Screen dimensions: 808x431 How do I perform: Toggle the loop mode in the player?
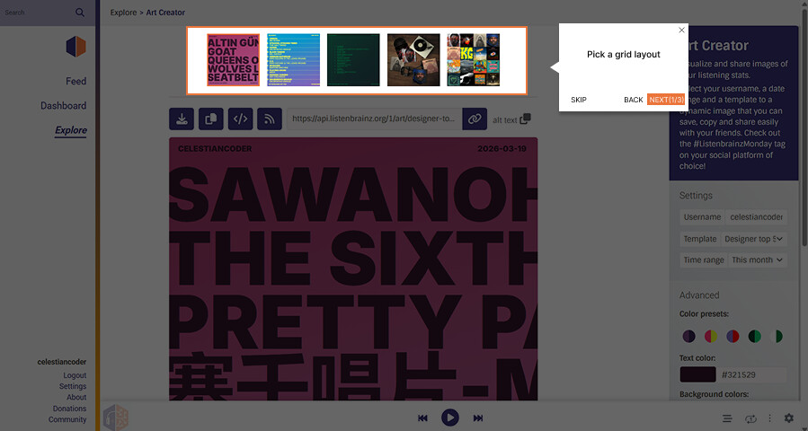click(x=750, y=418)
